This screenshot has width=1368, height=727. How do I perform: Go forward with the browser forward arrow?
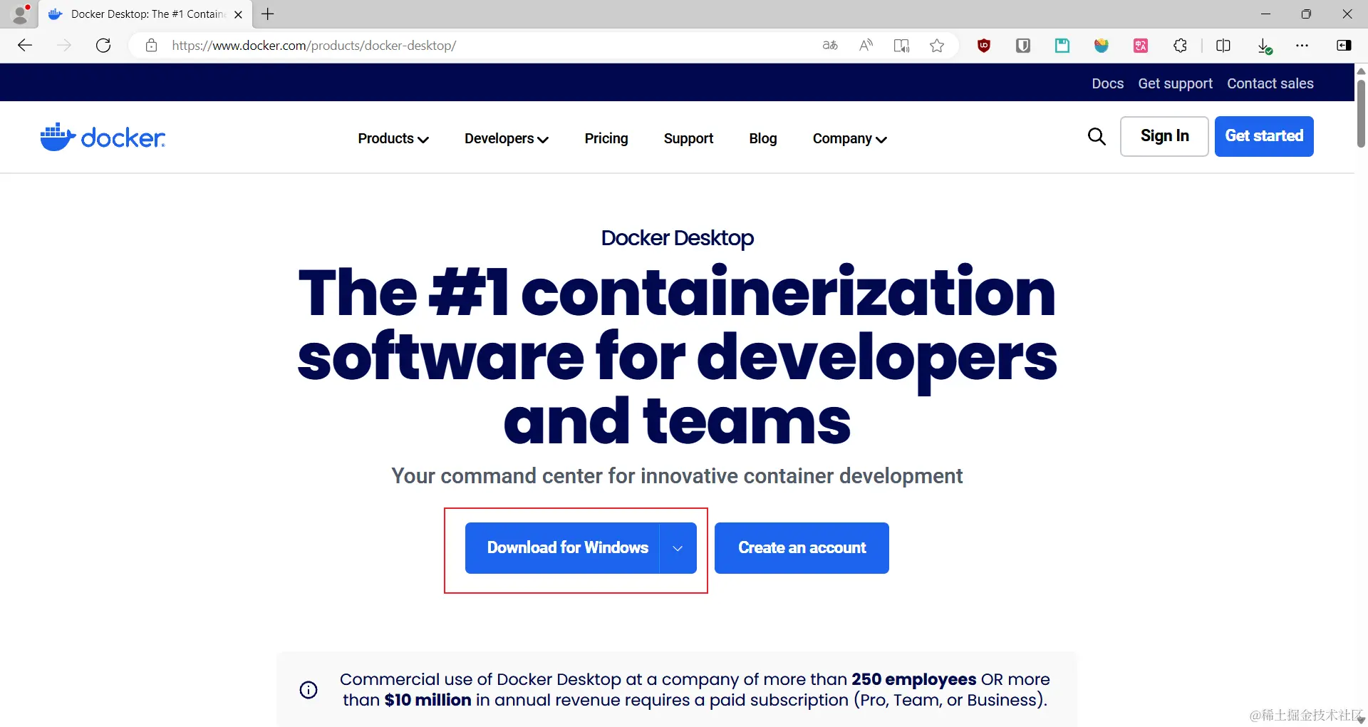click(64, 46)
